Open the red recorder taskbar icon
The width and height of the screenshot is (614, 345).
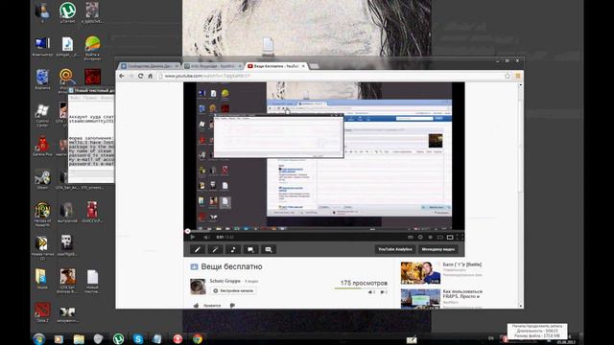tap(177, 338)
